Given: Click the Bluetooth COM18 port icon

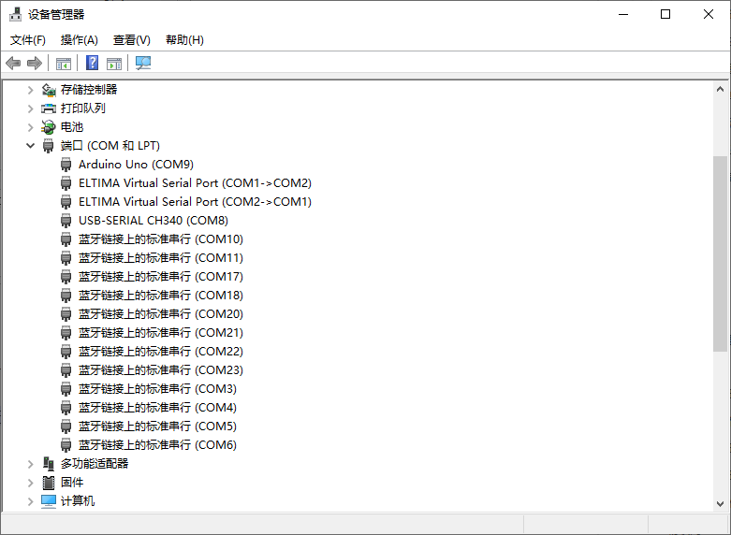Looking at the screenshot, I should coord(66,295).
